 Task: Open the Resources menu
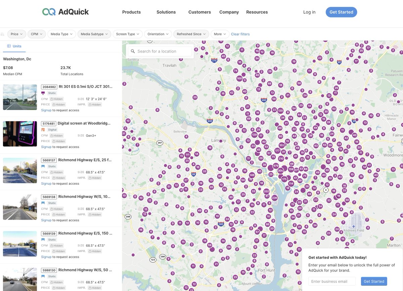257,12
